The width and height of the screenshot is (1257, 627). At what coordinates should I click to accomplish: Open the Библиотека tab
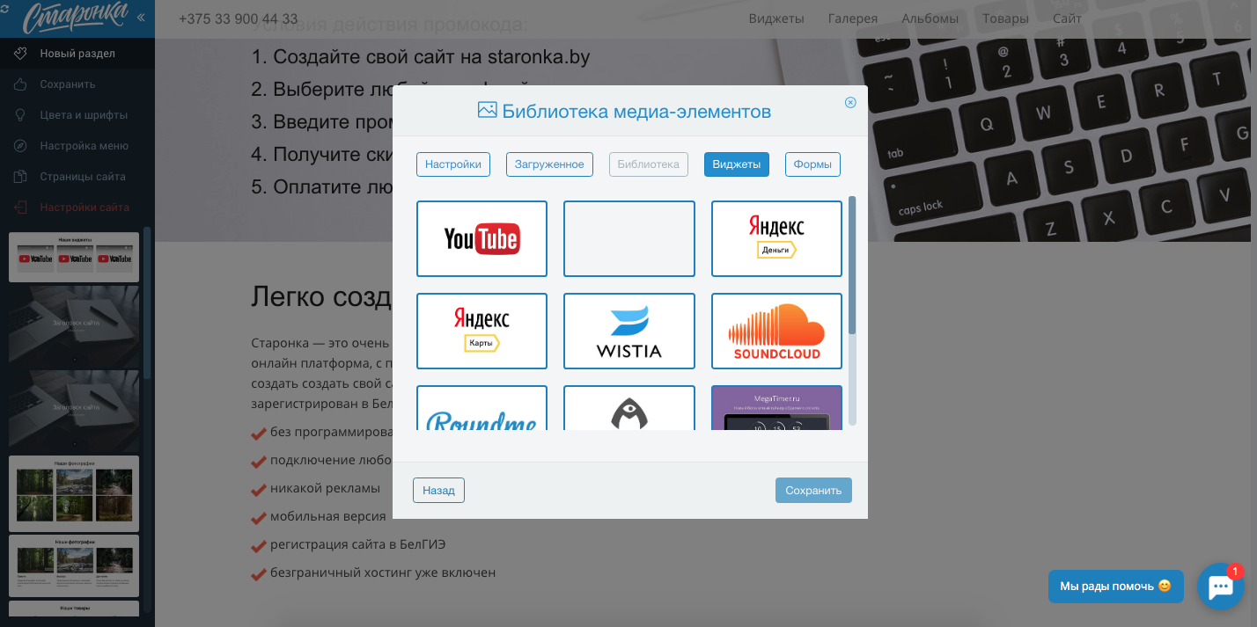tap(649, 164)
